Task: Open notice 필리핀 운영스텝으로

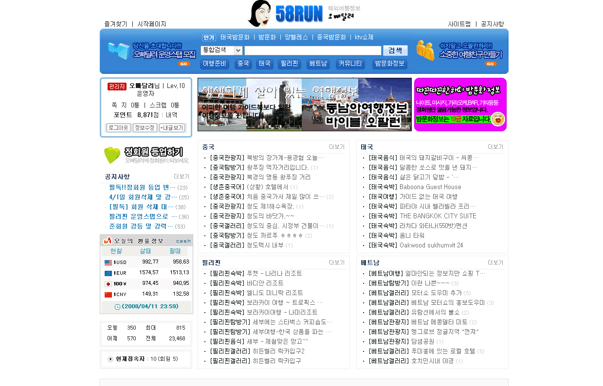Action: (143, 217)
